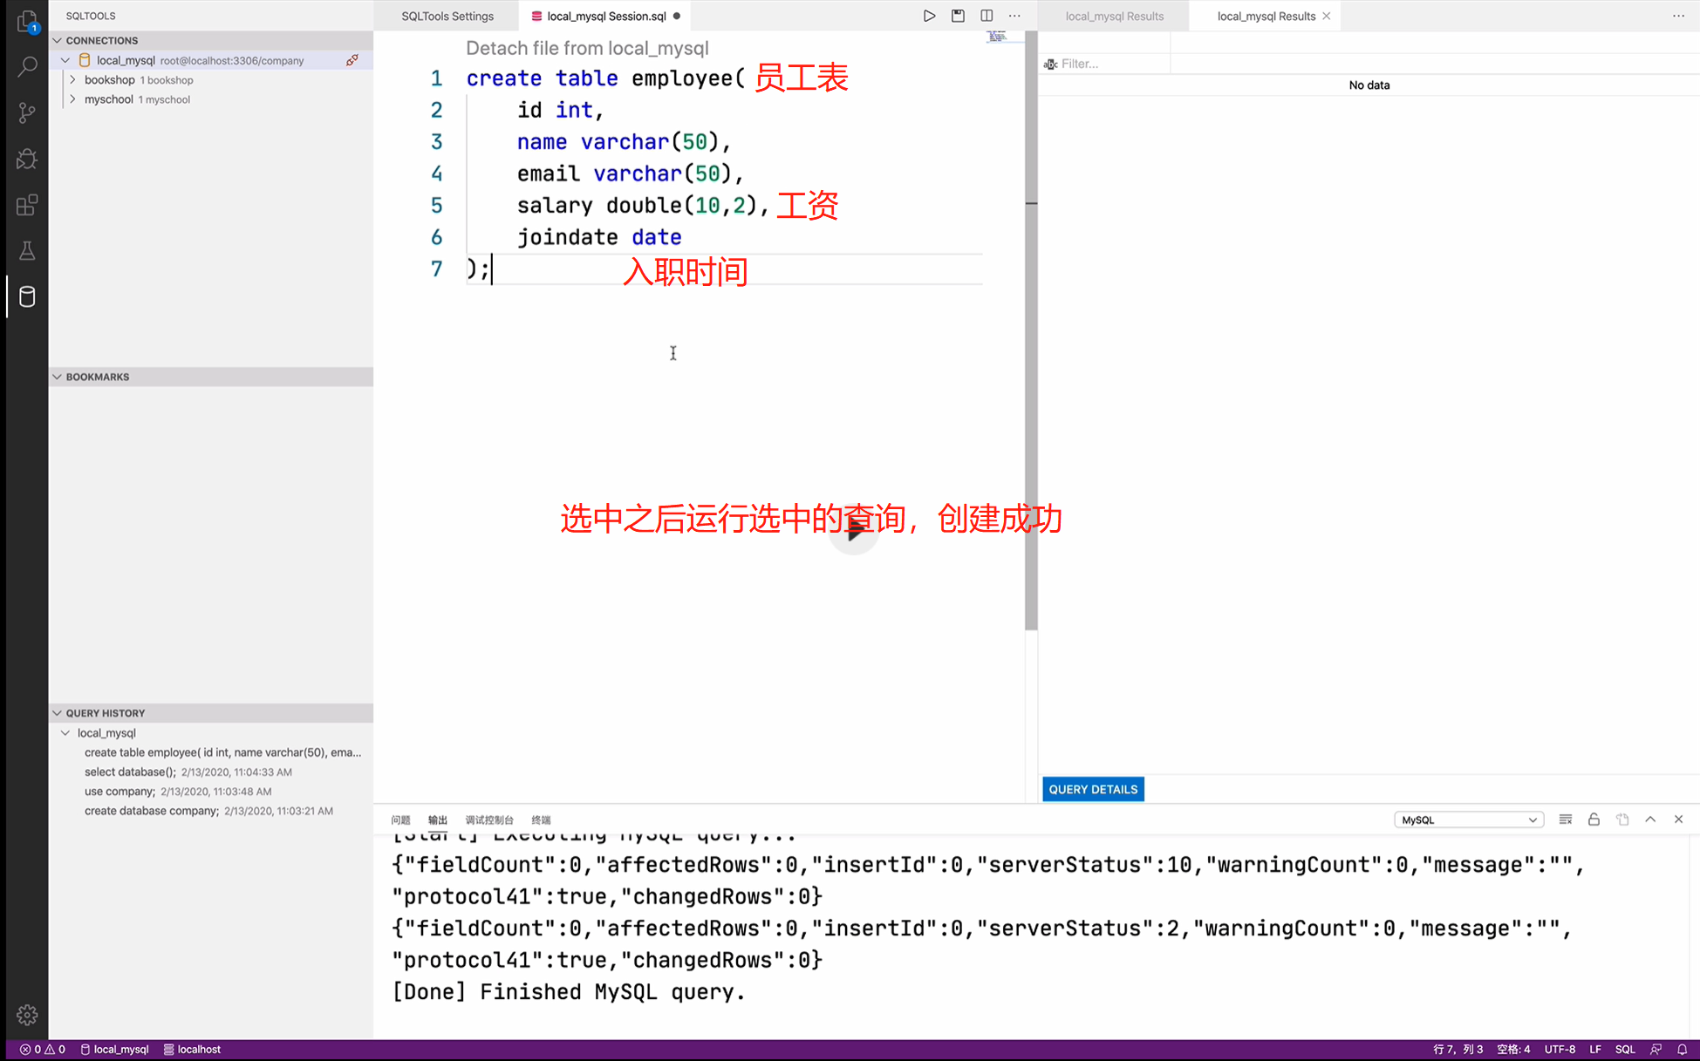Select 'use company;' history entry

178,792
